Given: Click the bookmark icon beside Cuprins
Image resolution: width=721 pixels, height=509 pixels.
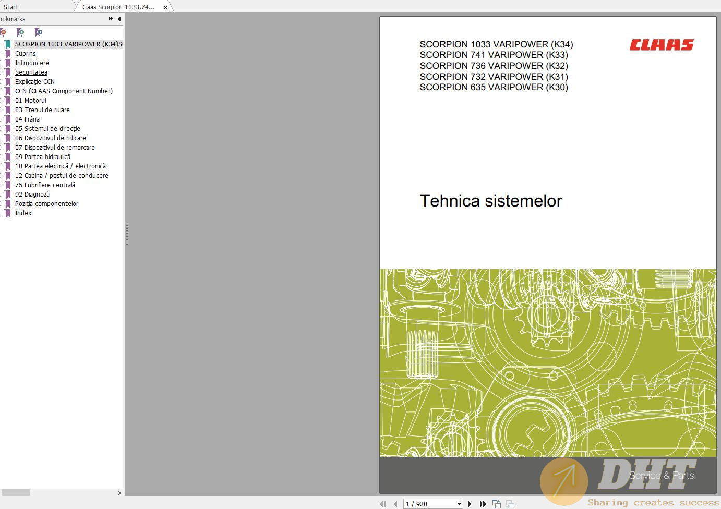Looking at the screenshot, I should pyautogui.click(x=8, y=54).
